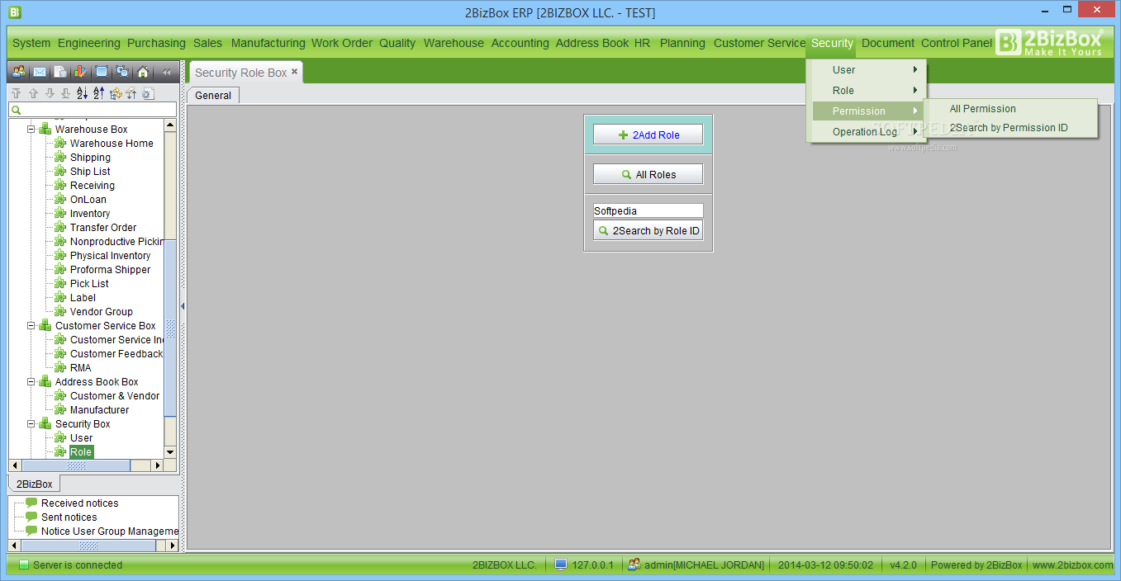Click the user icon beside admin[MICHAEL JORDAN]
Screen dimensions: 1121x581
[x=634, y=565]
